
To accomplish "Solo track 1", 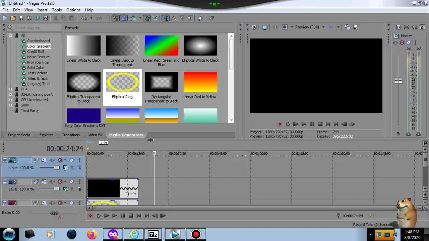I will 79,160.
